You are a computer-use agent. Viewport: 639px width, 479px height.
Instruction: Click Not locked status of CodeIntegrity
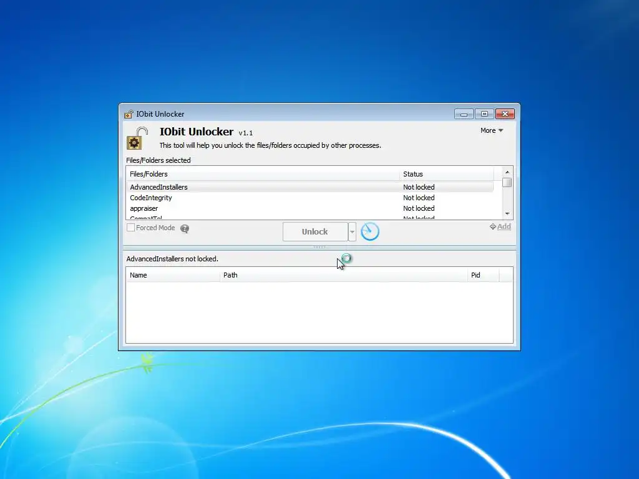419,198
